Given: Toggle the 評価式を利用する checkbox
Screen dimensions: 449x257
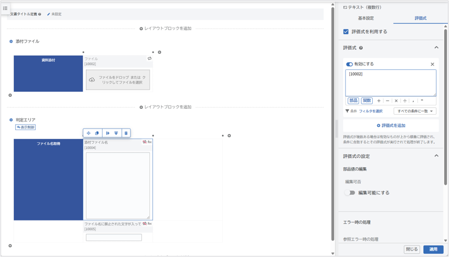Looking at the screenshot, I should [346, 32].
